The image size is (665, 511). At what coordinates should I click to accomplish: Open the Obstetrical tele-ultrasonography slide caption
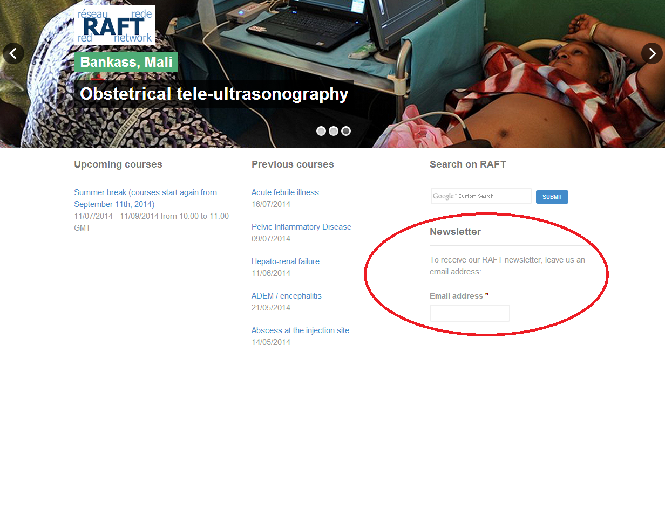pos(214,94)
